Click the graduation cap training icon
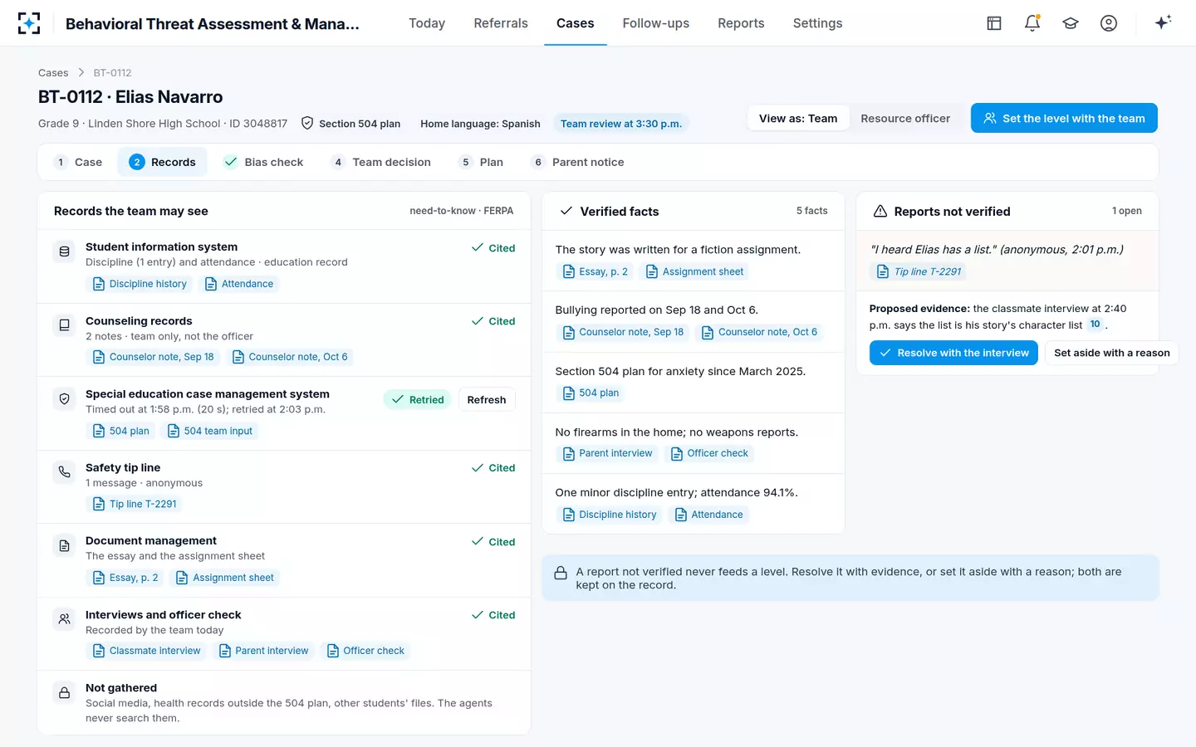This screenshot has width=1196, height=747. click(1071, 23)
